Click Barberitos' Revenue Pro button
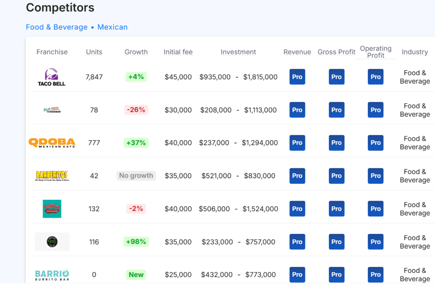 tap(297, 176)
